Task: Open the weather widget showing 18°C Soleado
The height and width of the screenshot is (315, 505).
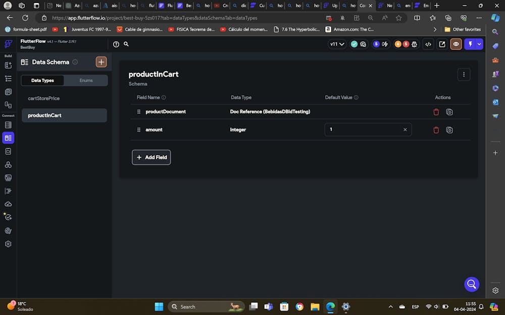Action: [20, 306]
